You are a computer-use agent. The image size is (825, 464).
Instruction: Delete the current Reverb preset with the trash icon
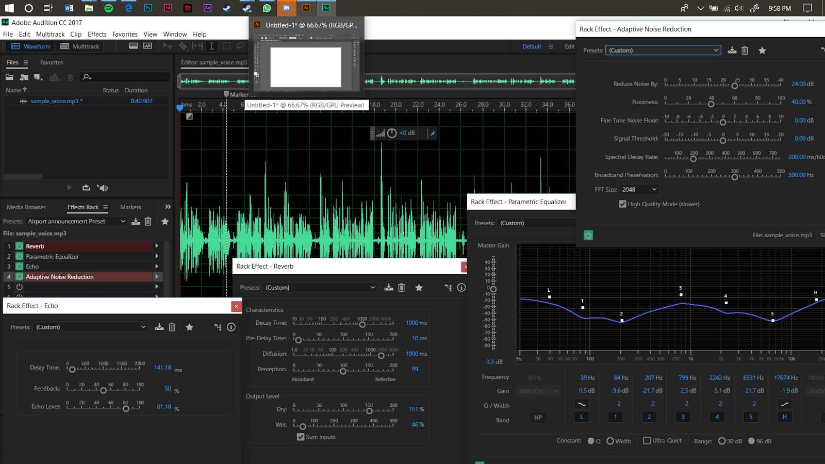click(x=402, y=287)
